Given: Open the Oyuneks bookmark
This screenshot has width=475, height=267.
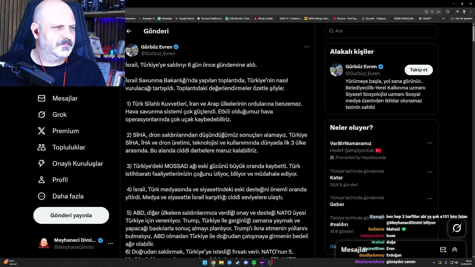Looking at the screenshot, I should 374,18.
